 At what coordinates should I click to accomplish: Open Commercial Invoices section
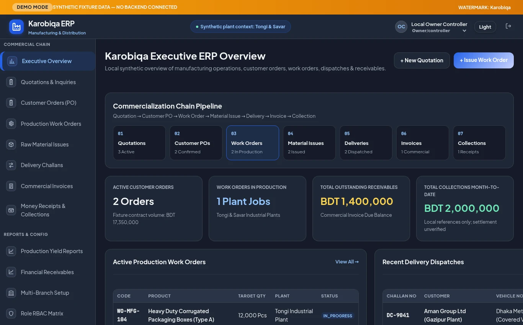(48, 186)
